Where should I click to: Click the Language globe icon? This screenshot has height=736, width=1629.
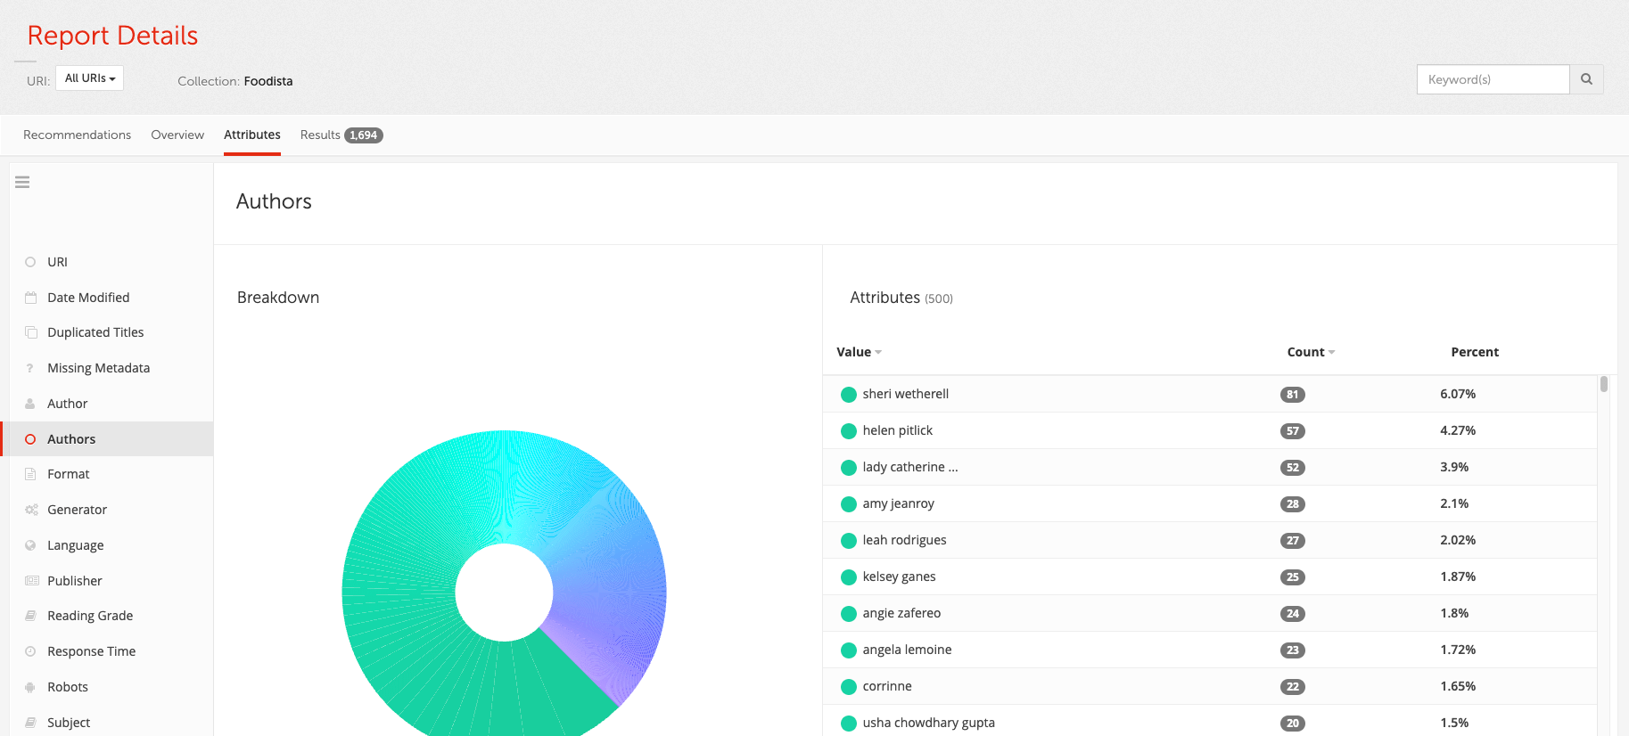point(30,545)
